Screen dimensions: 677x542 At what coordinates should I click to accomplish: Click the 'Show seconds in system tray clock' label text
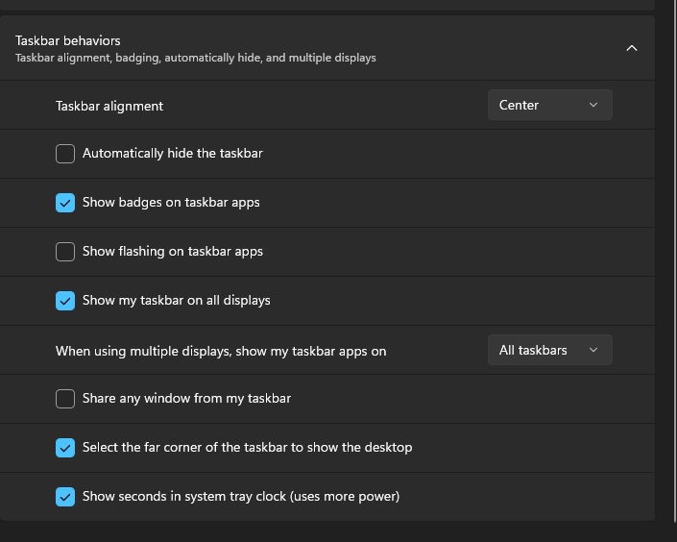(241, 496)
